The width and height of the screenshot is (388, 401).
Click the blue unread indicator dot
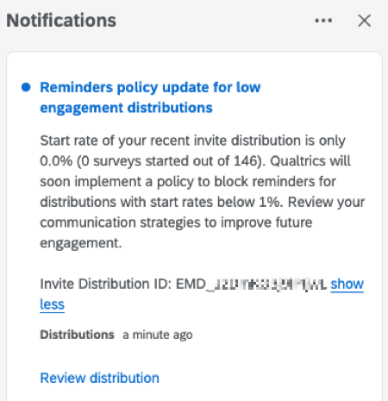point(26,87)
